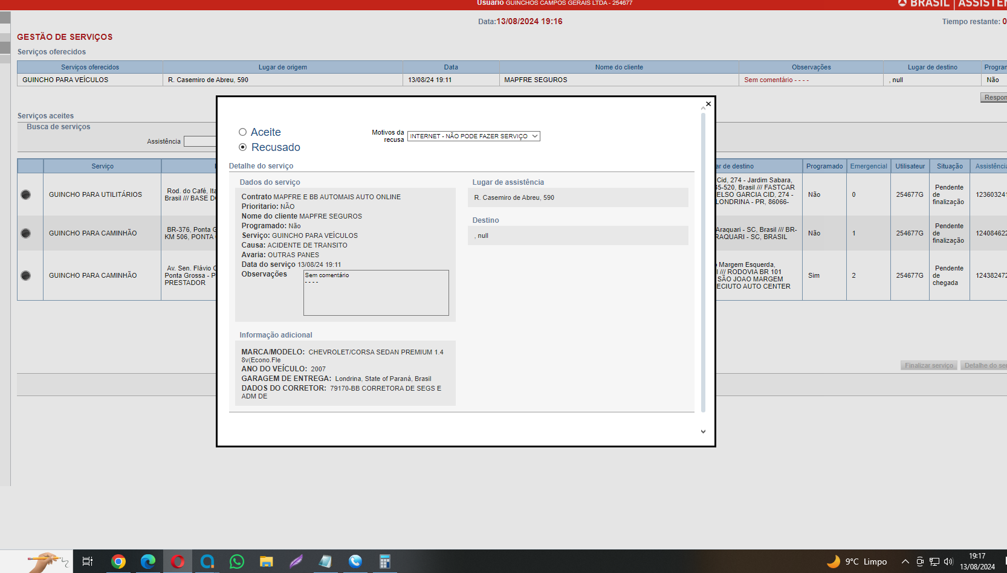Open File Explorer from the taskbar
This screenshot has height=573, width=1007.
[x=266, y=562]
